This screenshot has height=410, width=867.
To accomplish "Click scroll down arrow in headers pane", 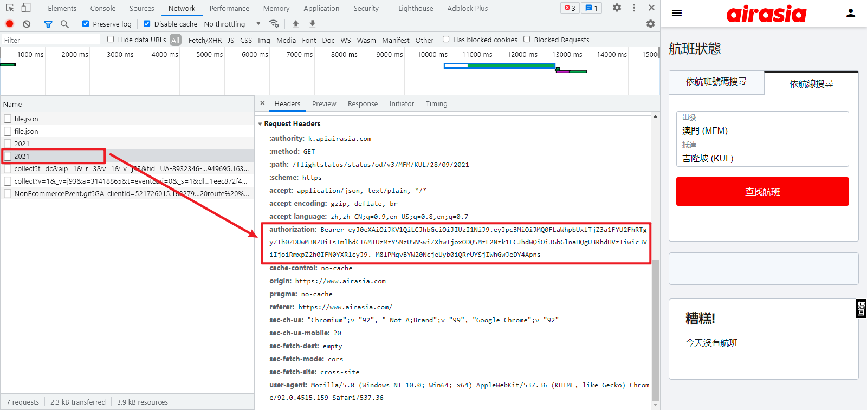I will pyautogui.click(x=655, y=405).
